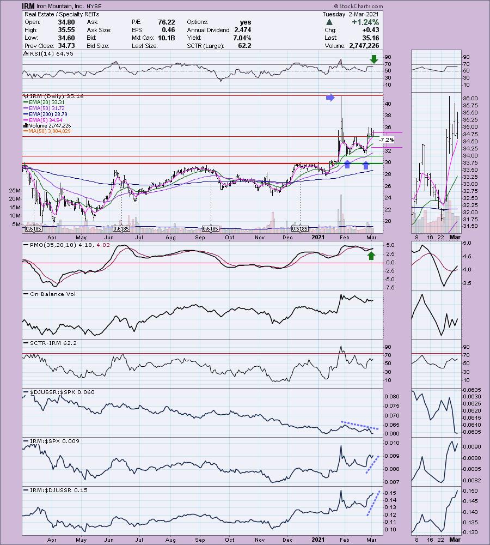Click the -7.2% annotation label
The image size is (490, 545).
pyautogui.click(x=386, y=140)
